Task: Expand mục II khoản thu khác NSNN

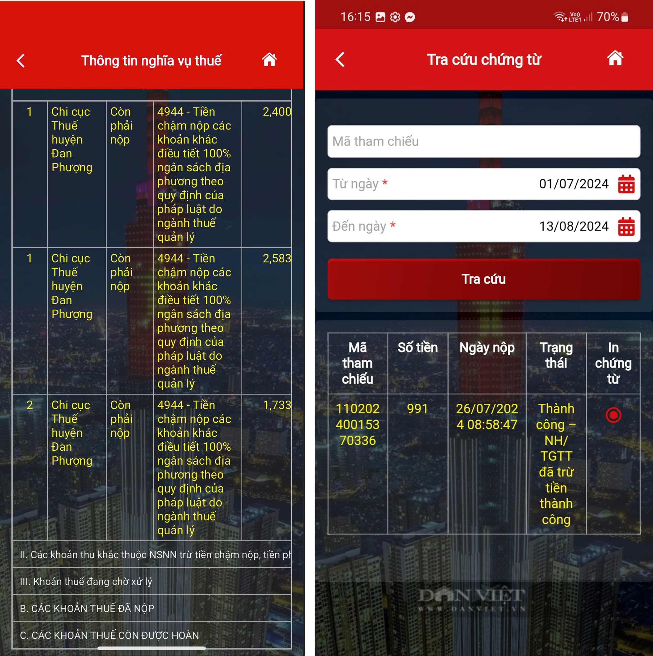Action: (x=163, y=558)
